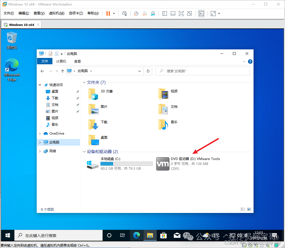Select the 音乐 folder in main pane
285x248 pixels.
168,125
